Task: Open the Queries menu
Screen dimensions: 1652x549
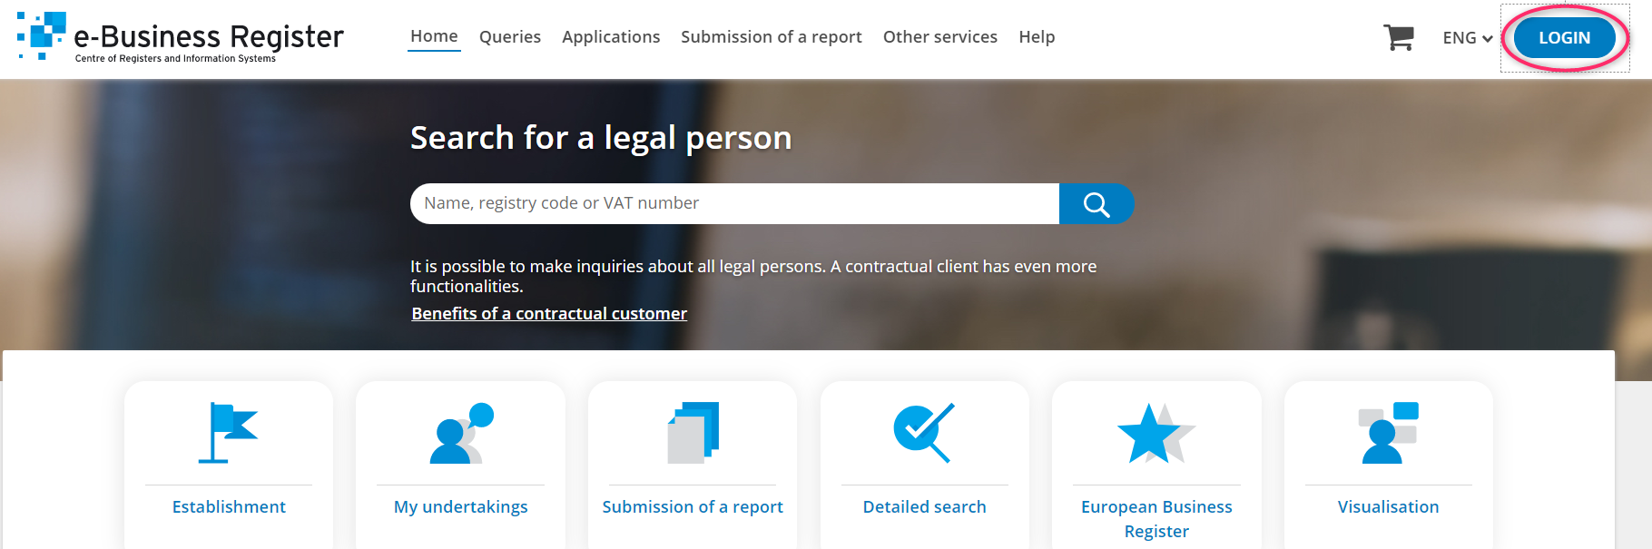Action: (510, 37)
